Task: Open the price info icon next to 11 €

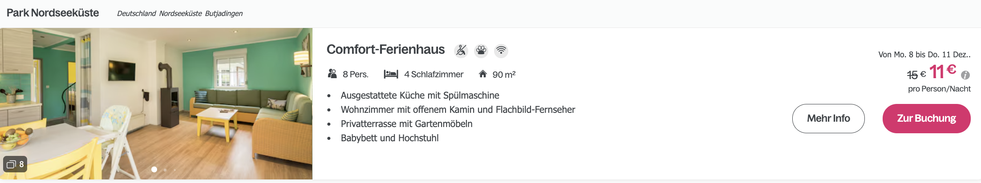Action: click(x=965, y=75)
